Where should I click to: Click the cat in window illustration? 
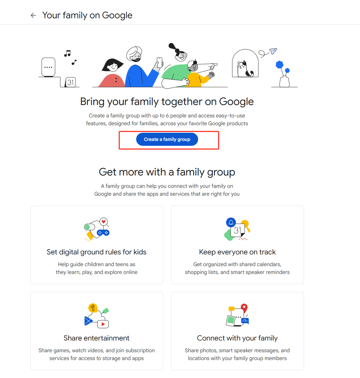[245, 64]
